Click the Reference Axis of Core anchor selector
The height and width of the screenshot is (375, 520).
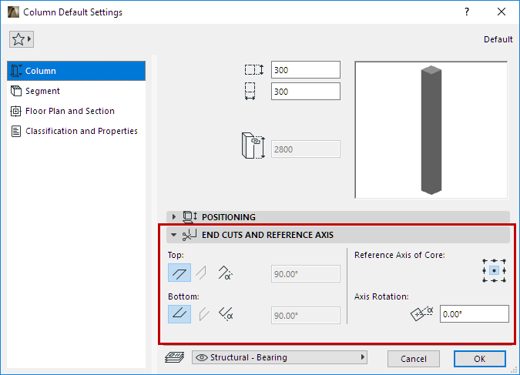tap(494, 271)
